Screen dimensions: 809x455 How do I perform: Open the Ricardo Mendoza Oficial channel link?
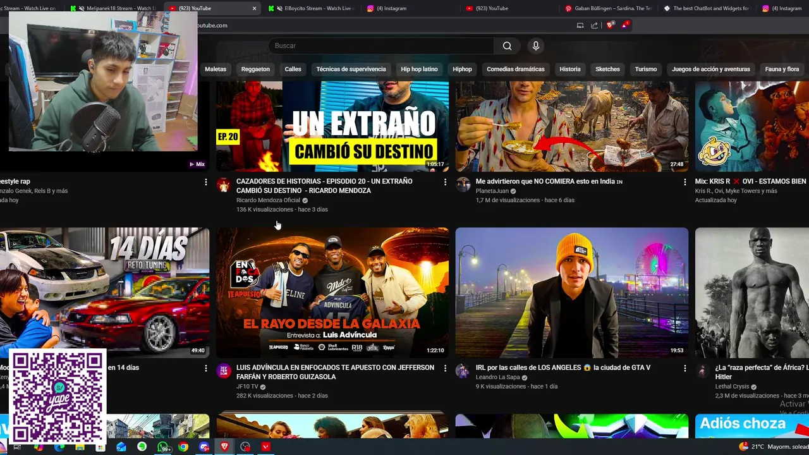tap(268, 200)
